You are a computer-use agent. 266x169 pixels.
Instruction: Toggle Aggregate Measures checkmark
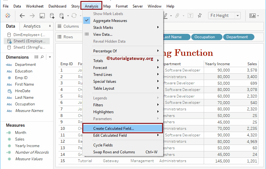87,20
